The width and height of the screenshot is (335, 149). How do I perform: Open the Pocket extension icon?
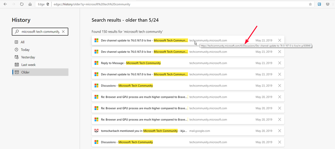tap(328, 4)
